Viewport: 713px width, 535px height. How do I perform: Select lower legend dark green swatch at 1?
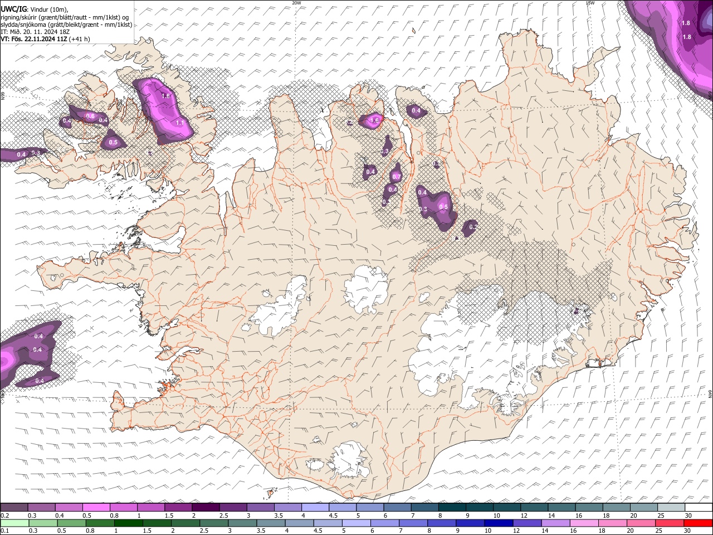point(128,523)
